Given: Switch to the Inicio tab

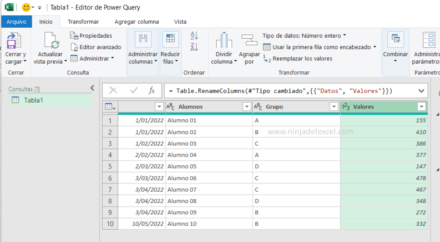Looking at the screenshot, I should pyautogui.click(x=46, y=22).
